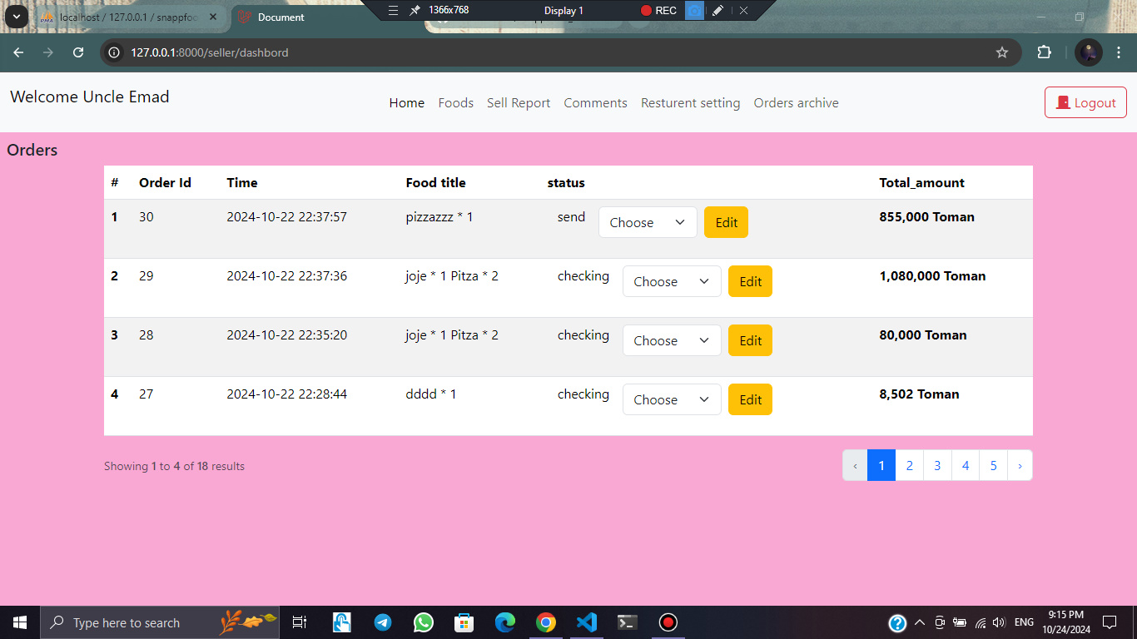The image size is (1137, 639).
Task: Click the Task View taskbar icon
Action: [300, 622]
